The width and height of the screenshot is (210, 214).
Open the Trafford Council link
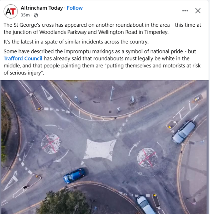(x=23, y=58)
